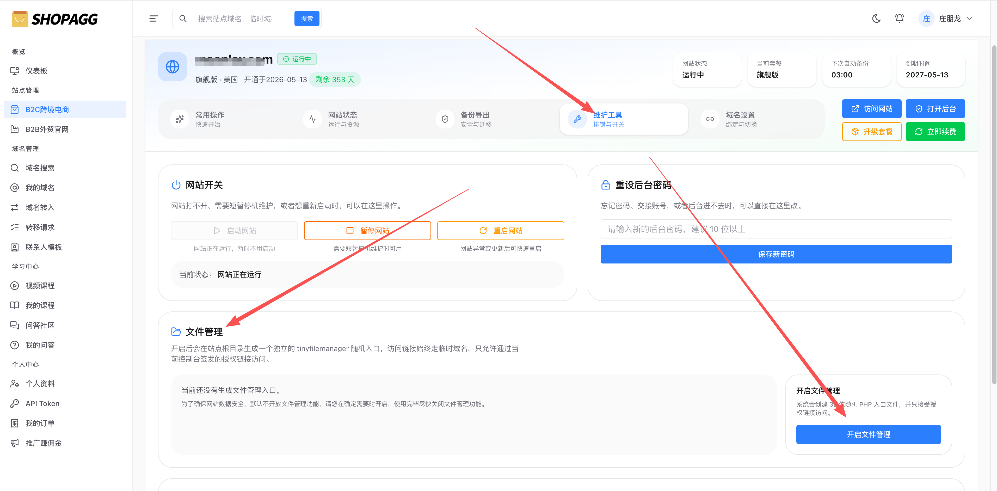Click the green 立即续费 button
Image resolution: width=997 pixels, height=491 pixels.
click(935, 132)
